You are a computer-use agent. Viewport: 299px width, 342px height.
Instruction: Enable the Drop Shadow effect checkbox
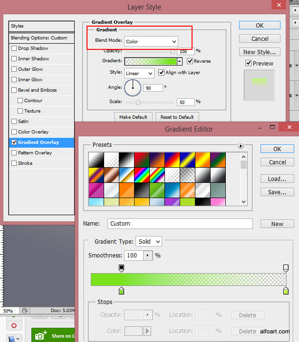[x=14, y=48]
